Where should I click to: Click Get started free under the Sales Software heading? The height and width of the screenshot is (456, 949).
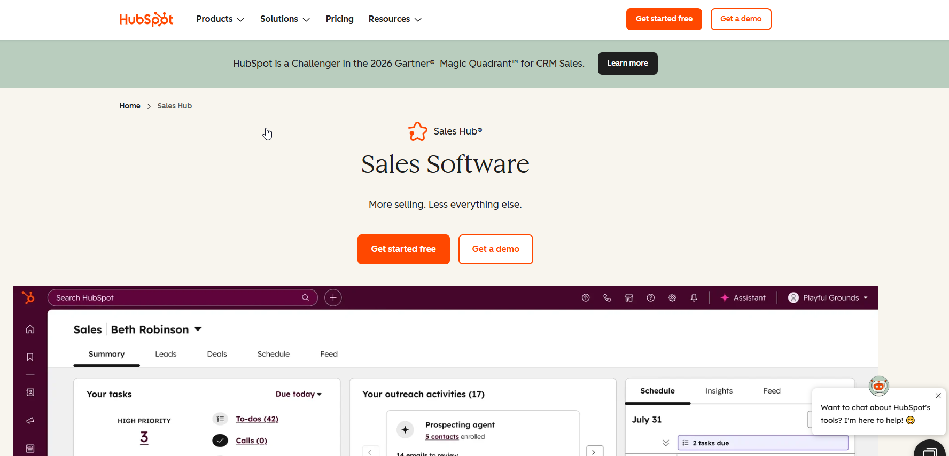403,249
